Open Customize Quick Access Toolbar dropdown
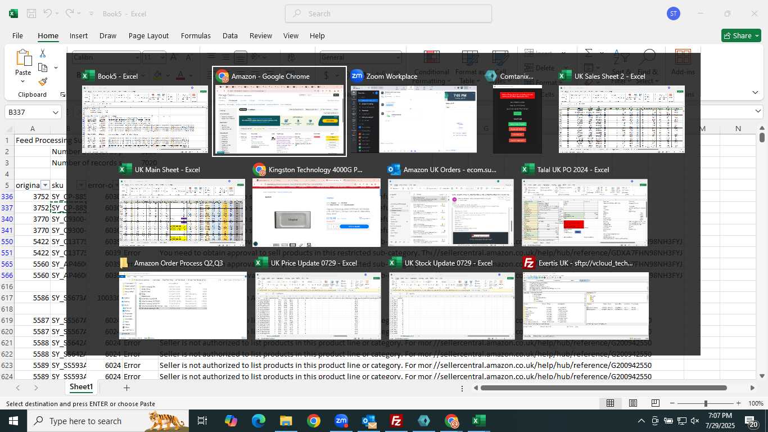Screen dimensions: 768x432 pyautogui.click(x=91, y=13)
